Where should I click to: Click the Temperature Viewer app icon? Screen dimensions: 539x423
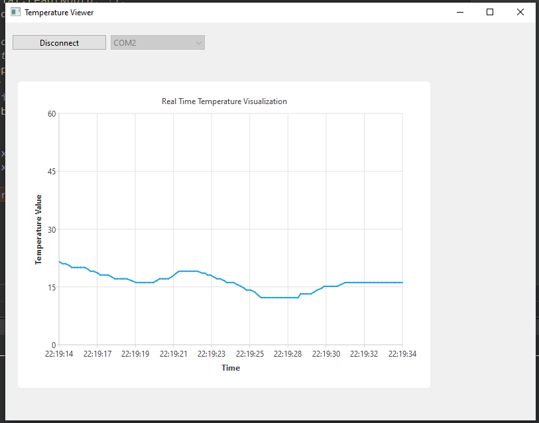(15, 12)
